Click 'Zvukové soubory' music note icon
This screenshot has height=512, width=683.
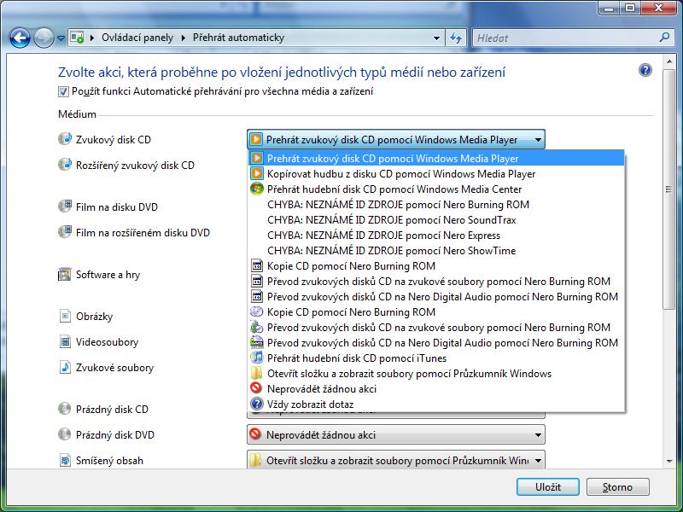coord(65,367)
